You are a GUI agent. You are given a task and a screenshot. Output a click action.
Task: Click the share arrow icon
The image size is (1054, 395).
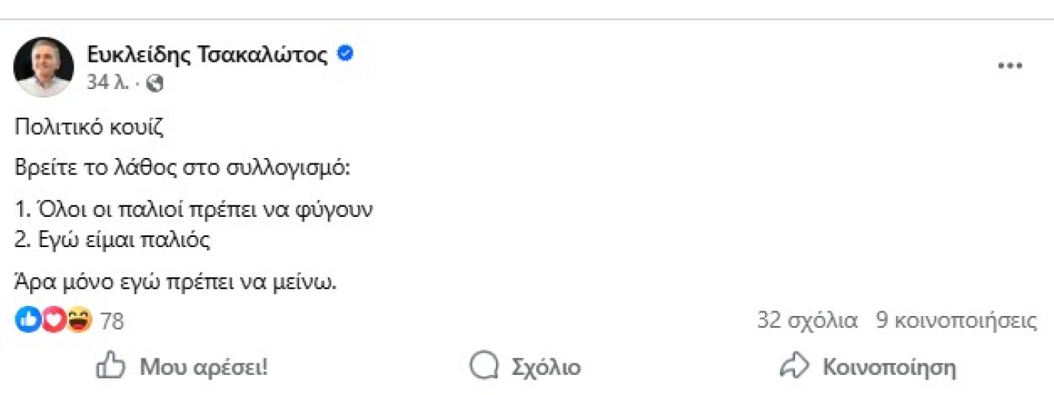coord(794,366)
